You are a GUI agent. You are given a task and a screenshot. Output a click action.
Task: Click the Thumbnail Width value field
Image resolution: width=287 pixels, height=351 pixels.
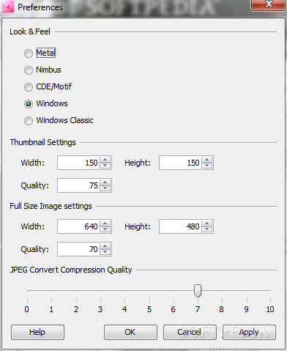point(78,163)
